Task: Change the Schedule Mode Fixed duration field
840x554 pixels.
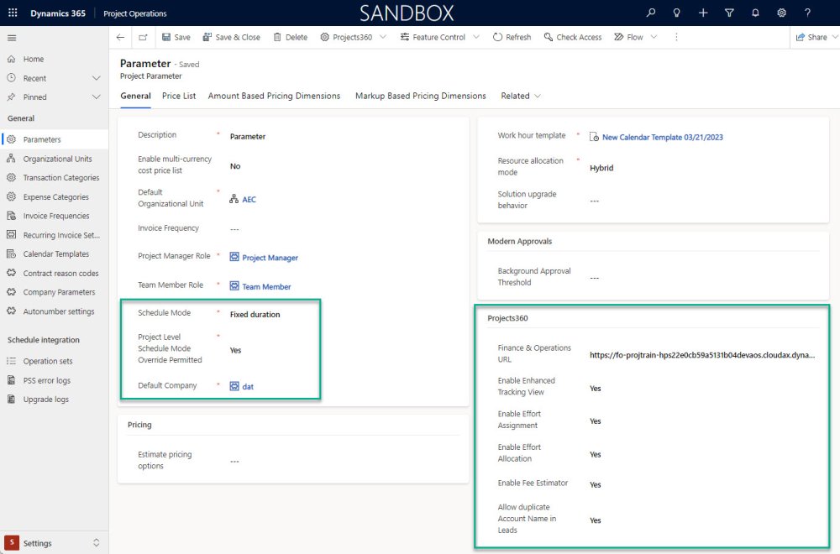Action: [255, 314]
